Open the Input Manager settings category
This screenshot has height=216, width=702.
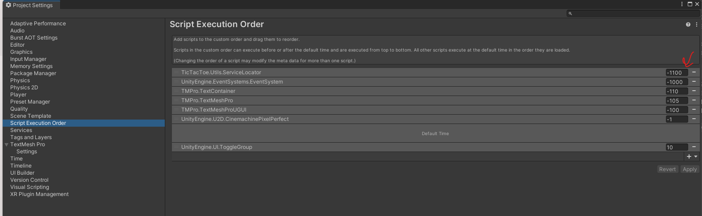click(28, 59)
